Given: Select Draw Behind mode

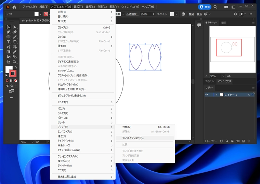Looking at the screenshot, I should click(x=11, y=86).
